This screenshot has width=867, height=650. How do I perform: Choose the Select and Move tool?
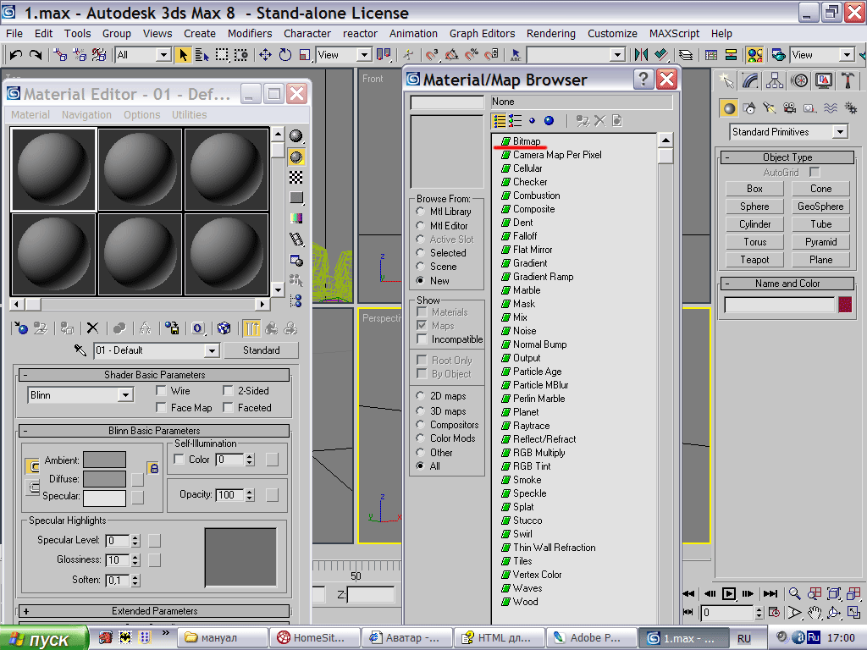pyautogui.click(x=265, y=55)
